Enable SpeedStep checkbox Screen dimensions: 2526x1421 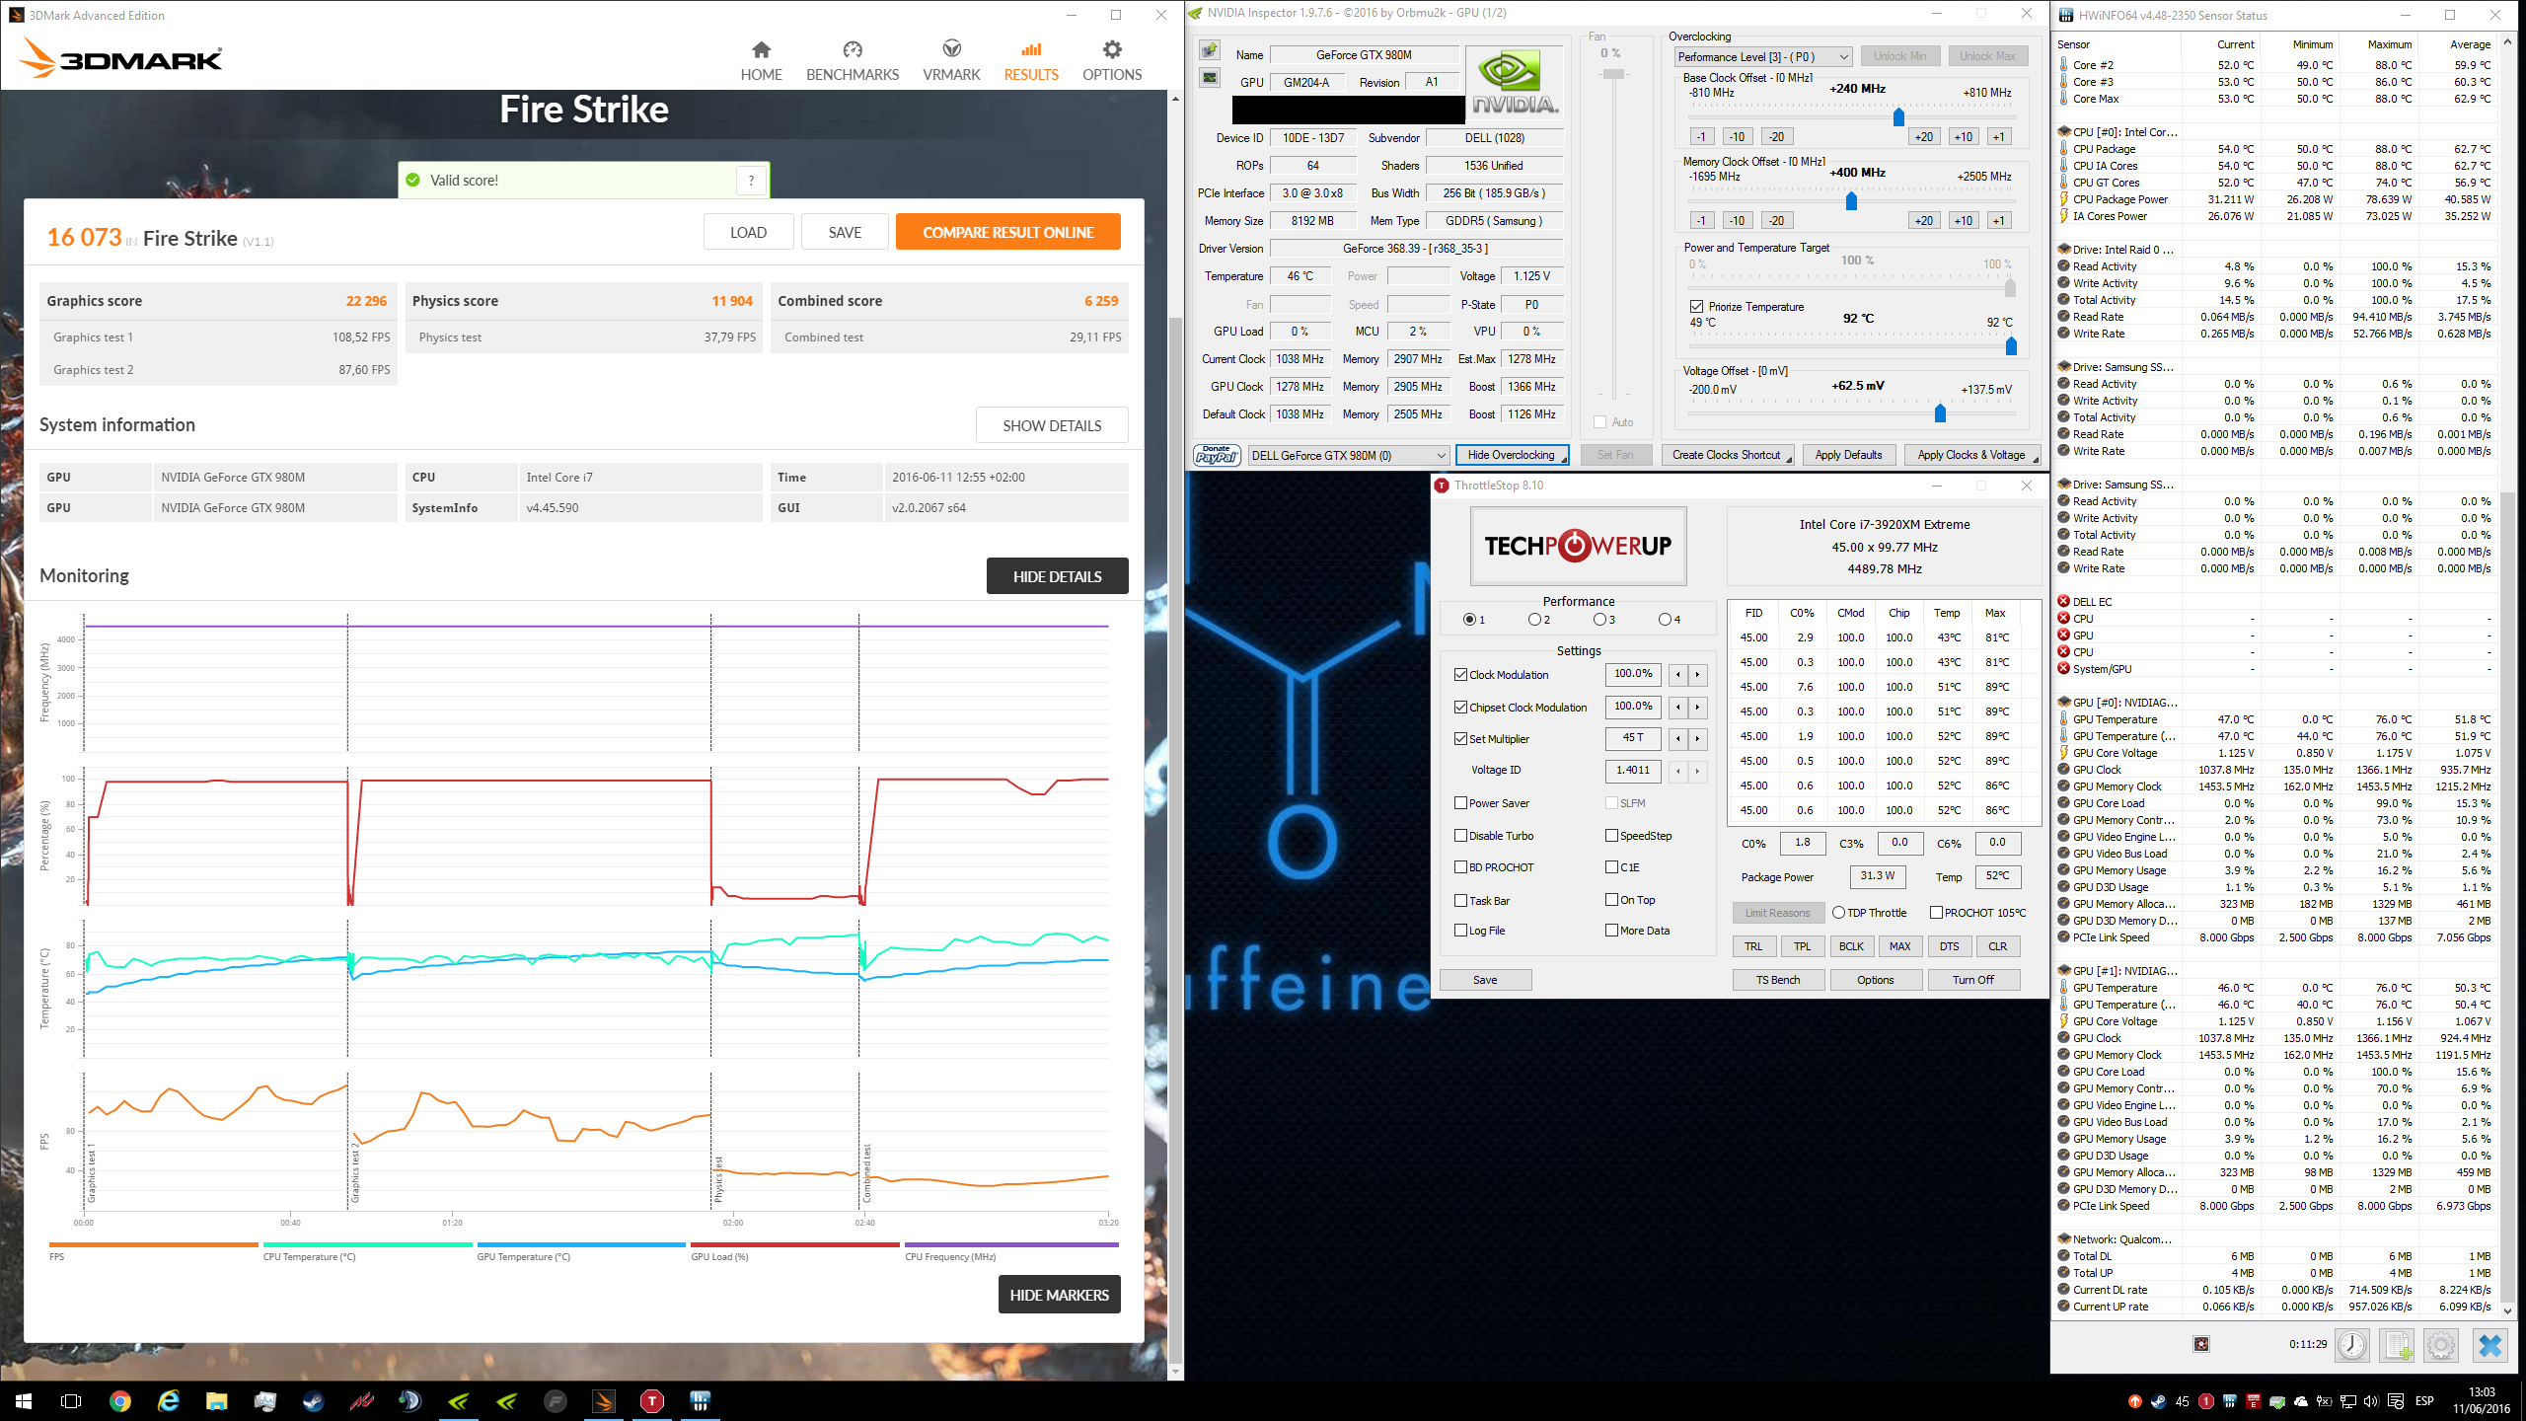[x=1611, y=836]
